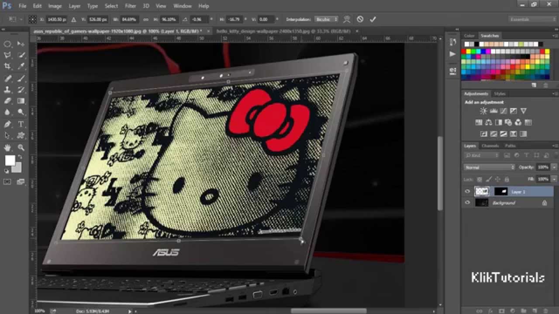Hide the Background layer eye icon
This screenshot has height=314, width=559.
tap(467, 203)
